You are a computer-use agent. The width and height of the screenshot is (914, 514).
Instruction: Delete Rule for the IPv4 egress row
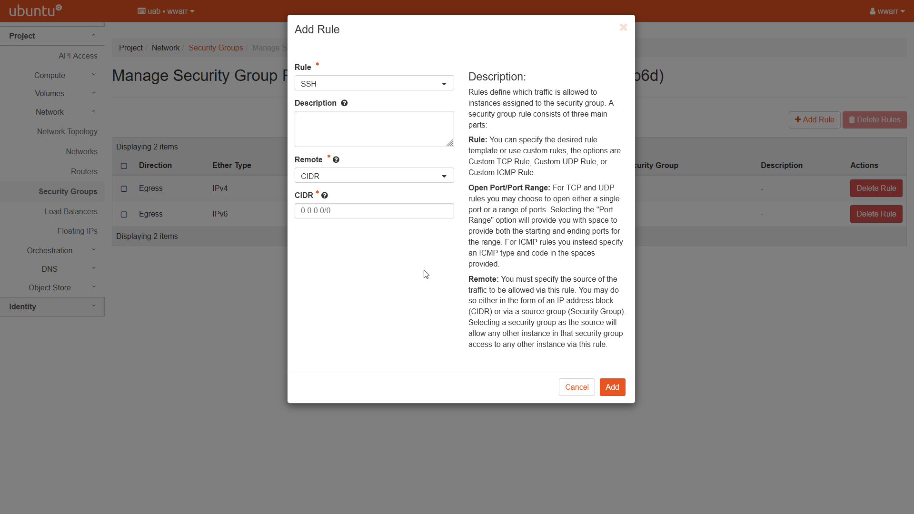pyautogui.click(x=876, y=188)
